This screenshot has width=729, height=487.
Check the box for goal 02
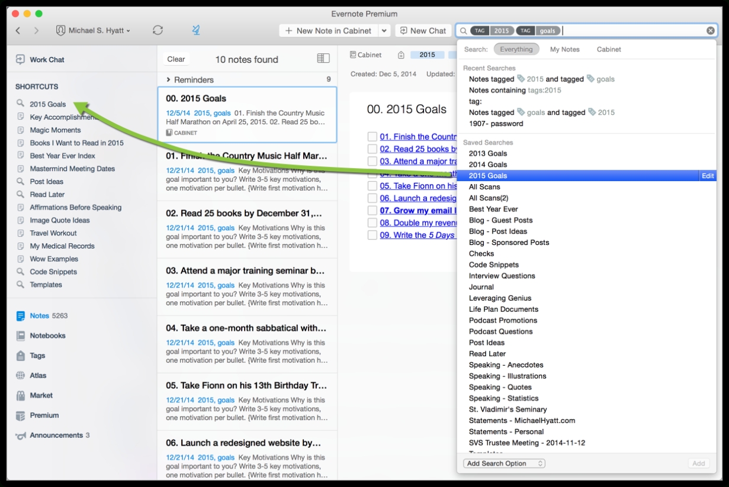click(372, 149)
